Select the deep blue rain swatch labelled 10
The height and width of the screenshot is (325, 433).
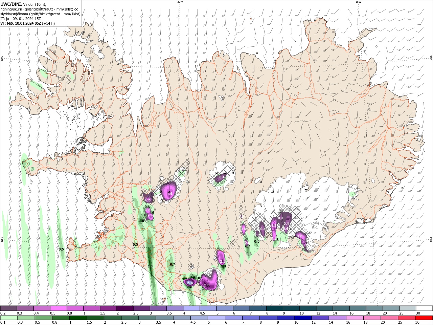tap(303, 318)
